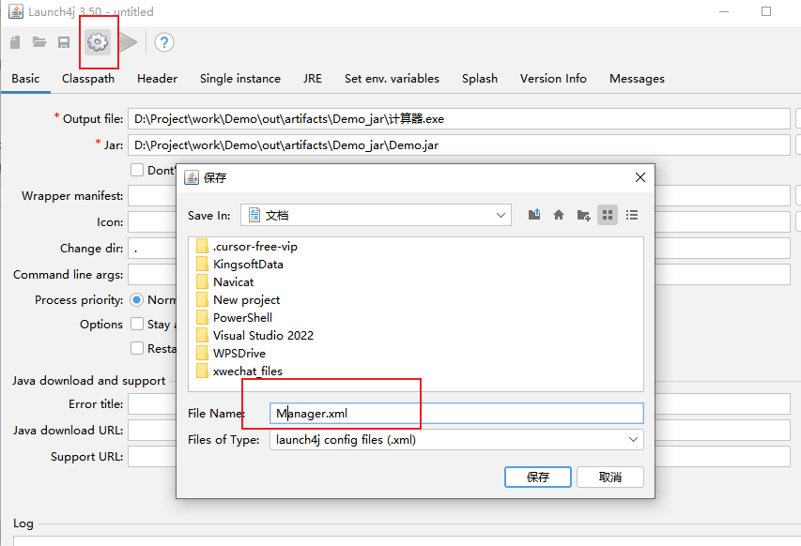Switch to the Header tab

tap(158, 79)
